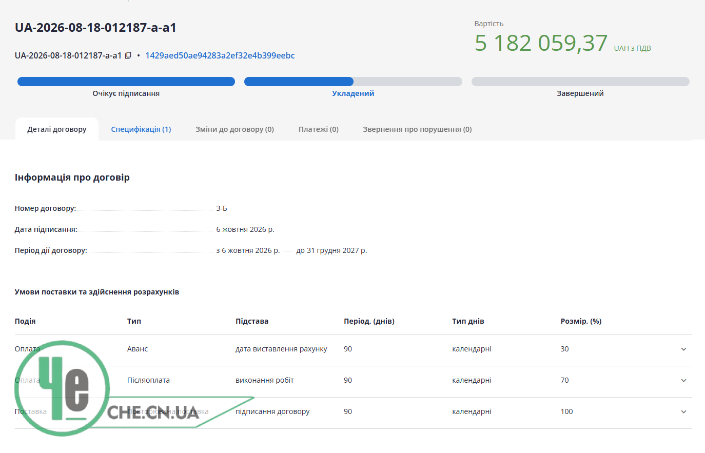Click the Укладений progress bar
705x453 pixels.
(353, 82)
